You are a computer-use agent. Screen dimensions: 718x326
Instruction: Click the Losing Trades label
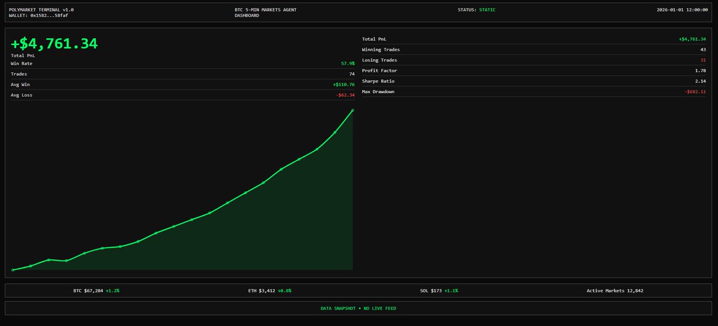click(x=379, y=60)
